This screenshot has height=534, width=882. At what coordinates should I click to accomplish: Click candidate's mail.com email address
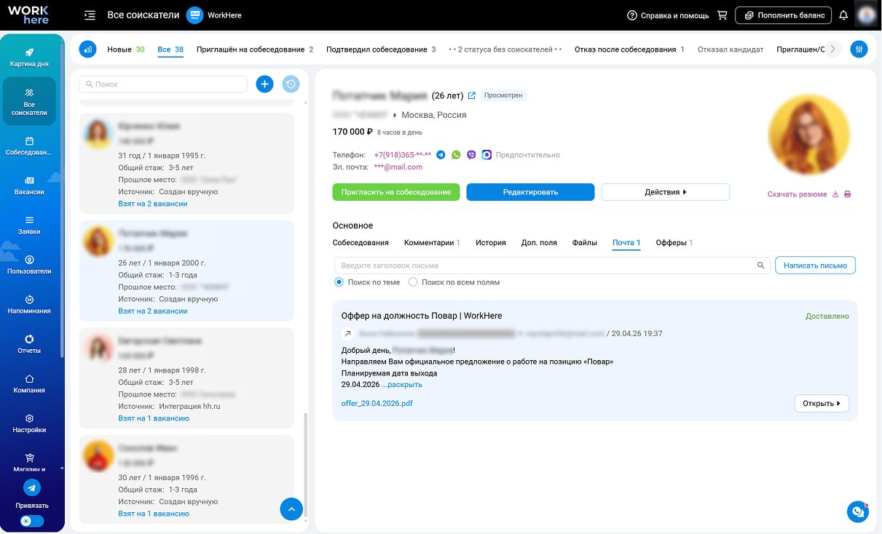pyautogui.click(x=398, y=167)
